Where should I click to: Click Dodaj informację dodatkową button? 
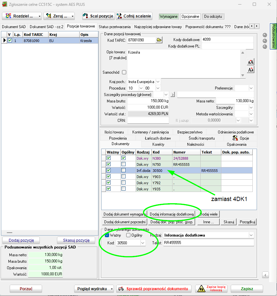[172, 214]
